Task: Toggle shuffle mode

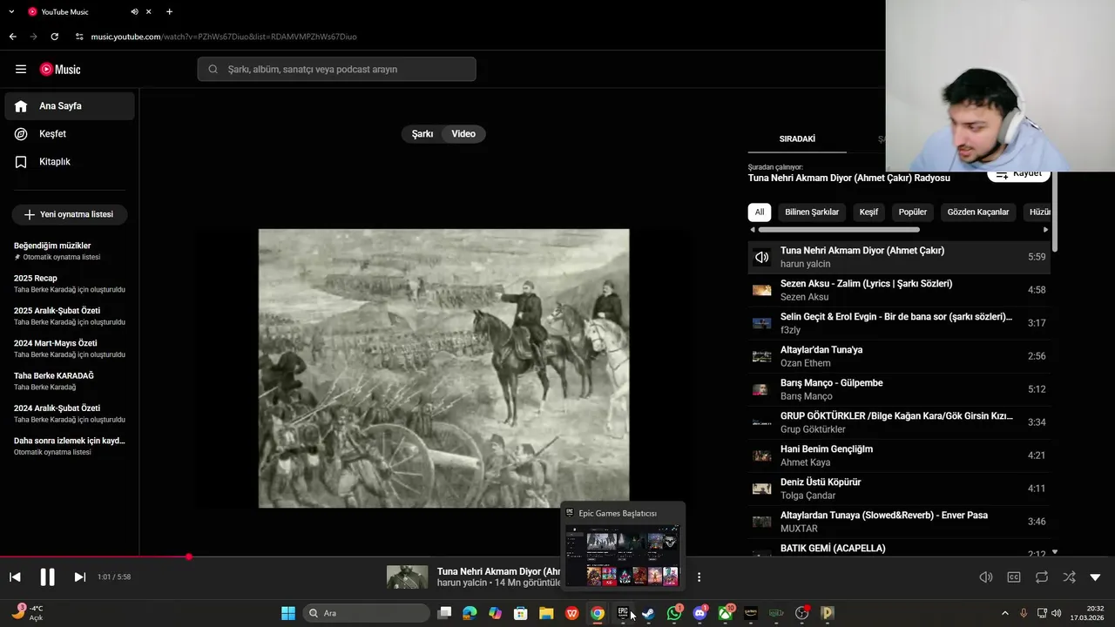Action: coord(1069,577)
